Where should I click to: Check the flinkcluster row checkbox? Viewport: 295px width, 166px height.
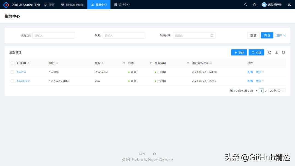coord(12,81)
